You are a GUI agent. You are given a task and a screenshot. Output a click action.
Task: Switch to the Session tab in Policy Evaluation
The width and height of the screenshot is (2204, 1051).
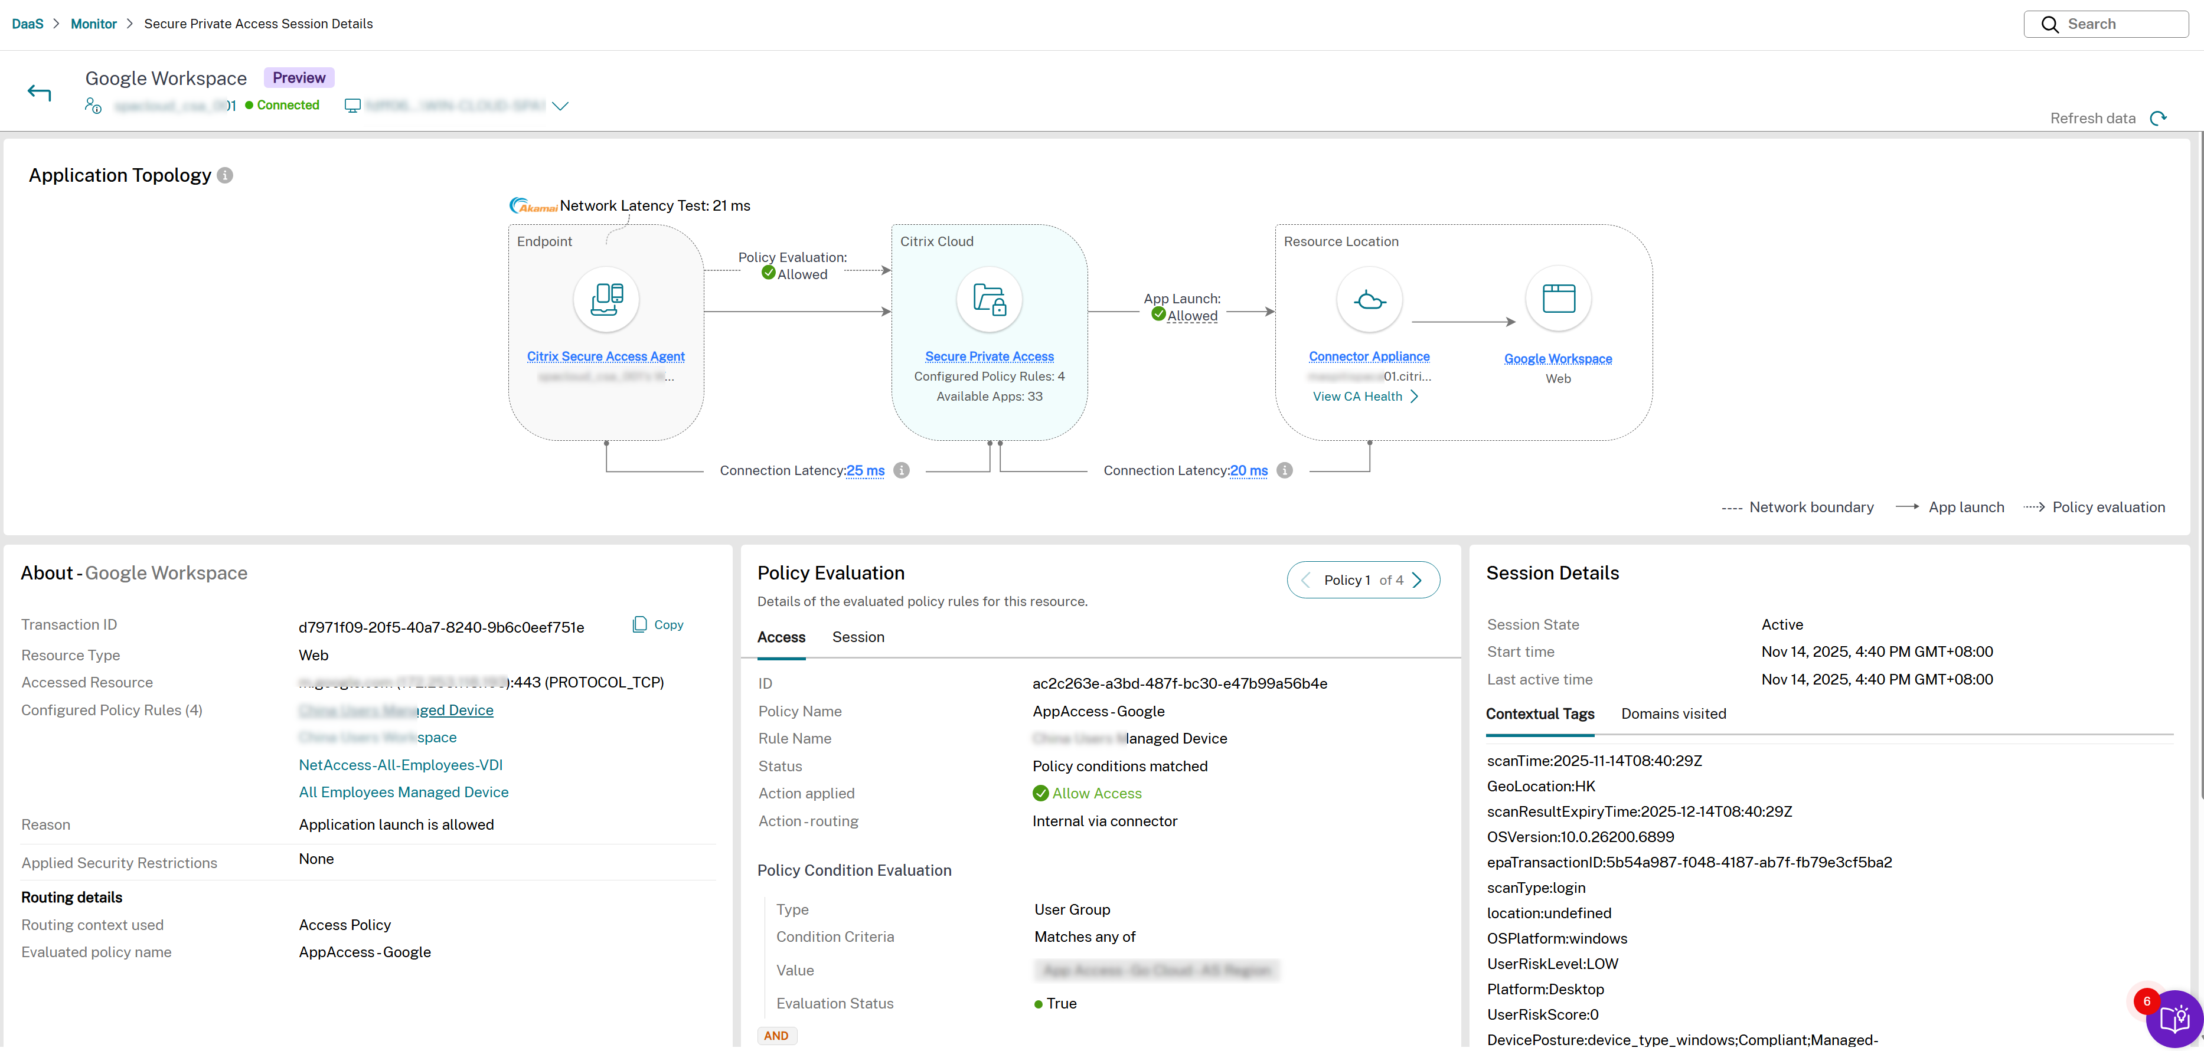858,637
